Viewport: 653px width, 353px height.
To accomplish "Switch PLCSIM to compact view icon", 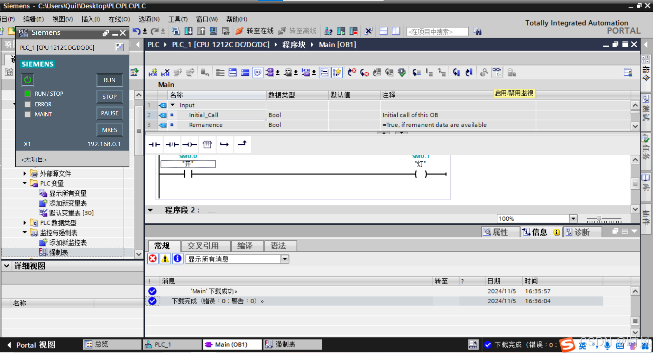I will [120, 47].
